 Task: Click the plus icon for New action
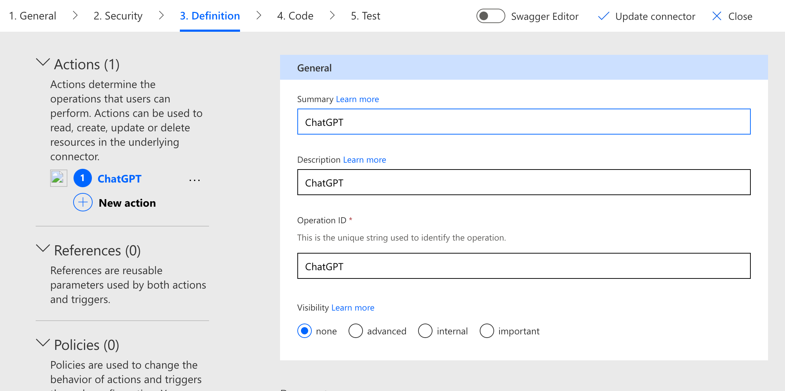click(x=83, y=202)
